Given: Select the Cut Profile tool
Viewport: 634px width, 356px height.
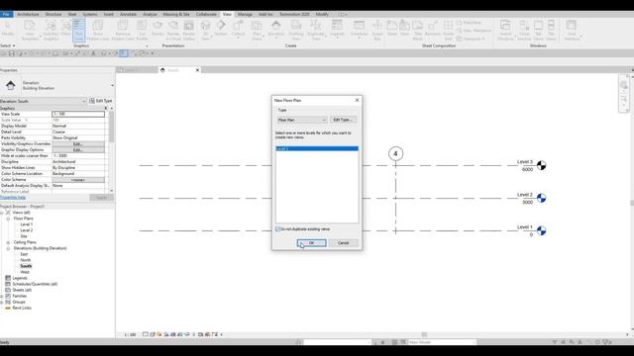Looking at the screenshot, I should (x=142, y=31).
